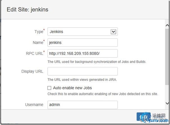This screenshot has height=125, width=170.
Task: Click the 'Type' field label
Action: [39, 31]
